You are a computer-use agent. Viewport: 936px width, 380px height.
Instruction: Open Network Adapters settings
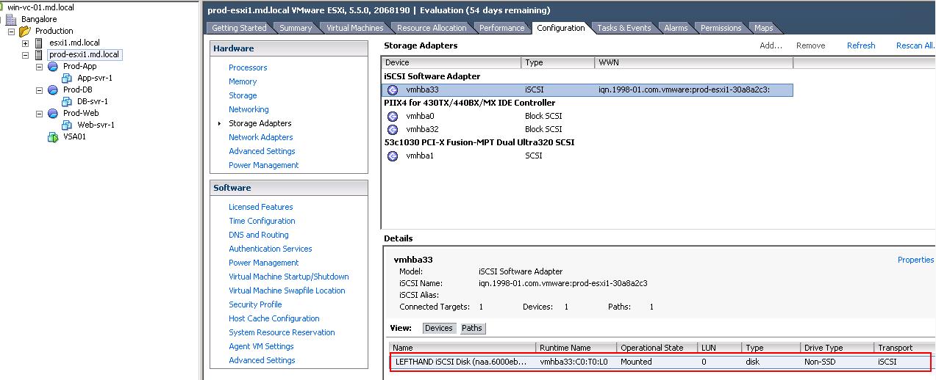pos(260,137)
